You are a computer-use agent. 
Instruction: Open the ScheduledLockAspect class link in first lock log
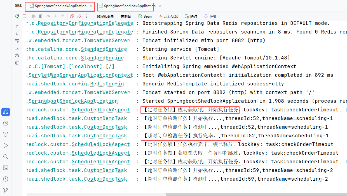point(101,110)
